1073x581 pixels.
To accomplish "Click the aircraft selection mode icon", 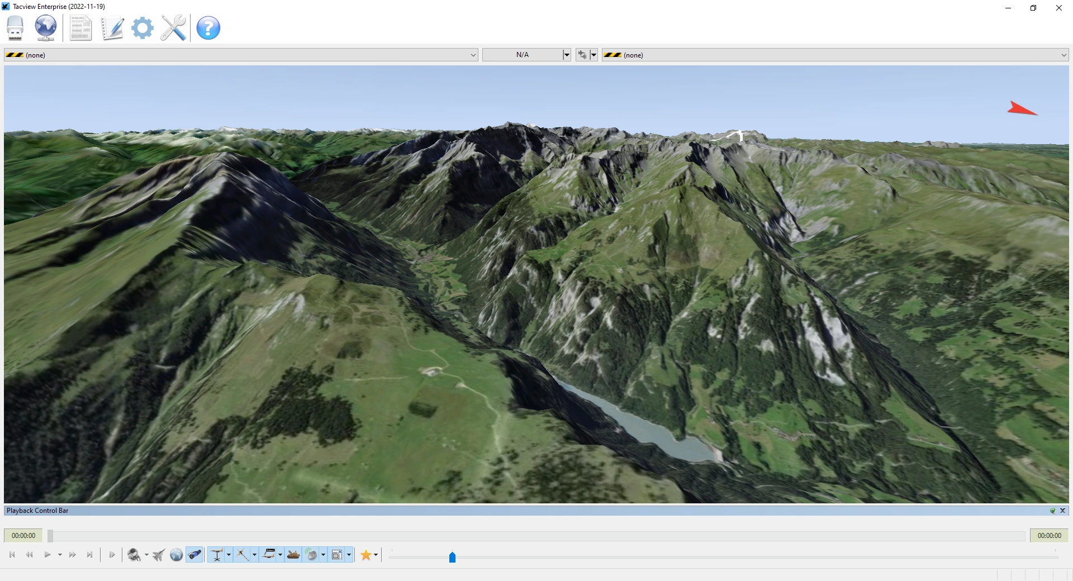I will click(582, 55).
